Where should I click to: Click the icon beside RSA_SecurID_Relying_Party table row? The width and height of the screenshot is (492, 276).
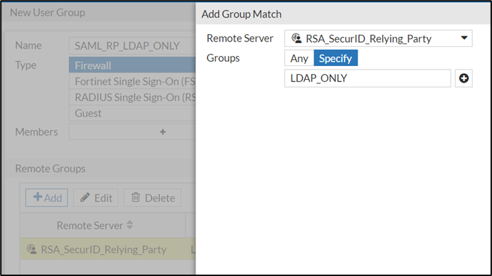[31, 249]
